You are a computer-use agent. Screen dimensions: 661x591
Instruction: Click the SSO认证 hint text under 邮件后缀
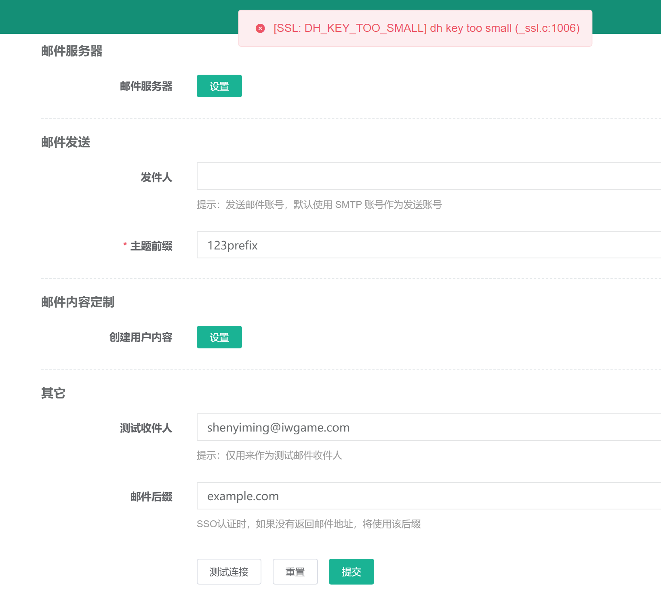(309, 524)
